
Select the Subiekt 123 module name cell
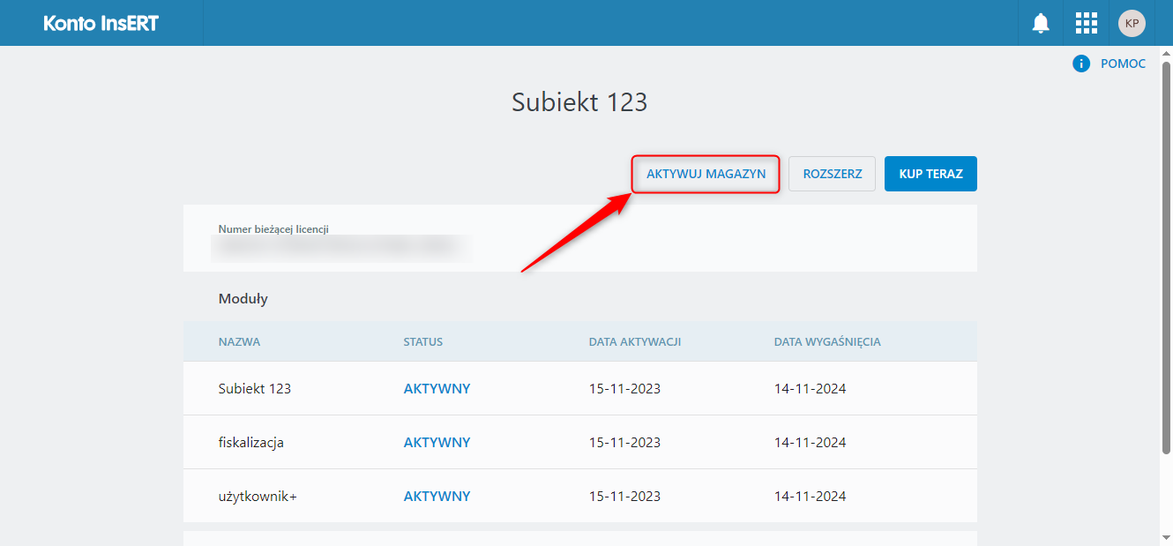(255, 388)
